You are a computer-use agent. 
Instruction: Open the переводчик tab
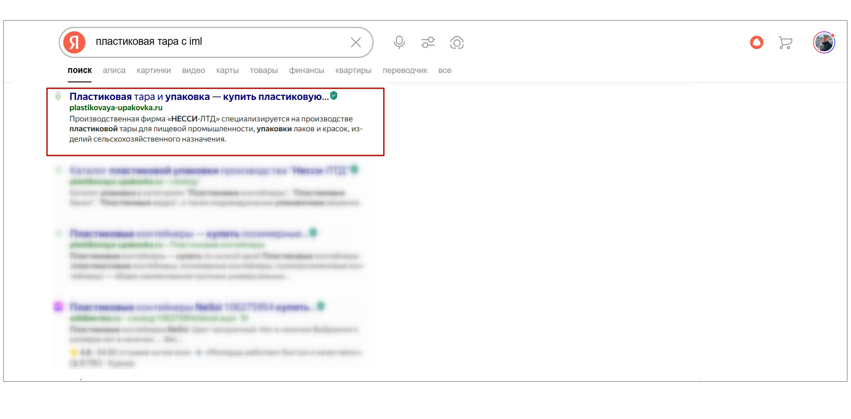(x=405, y=70)
